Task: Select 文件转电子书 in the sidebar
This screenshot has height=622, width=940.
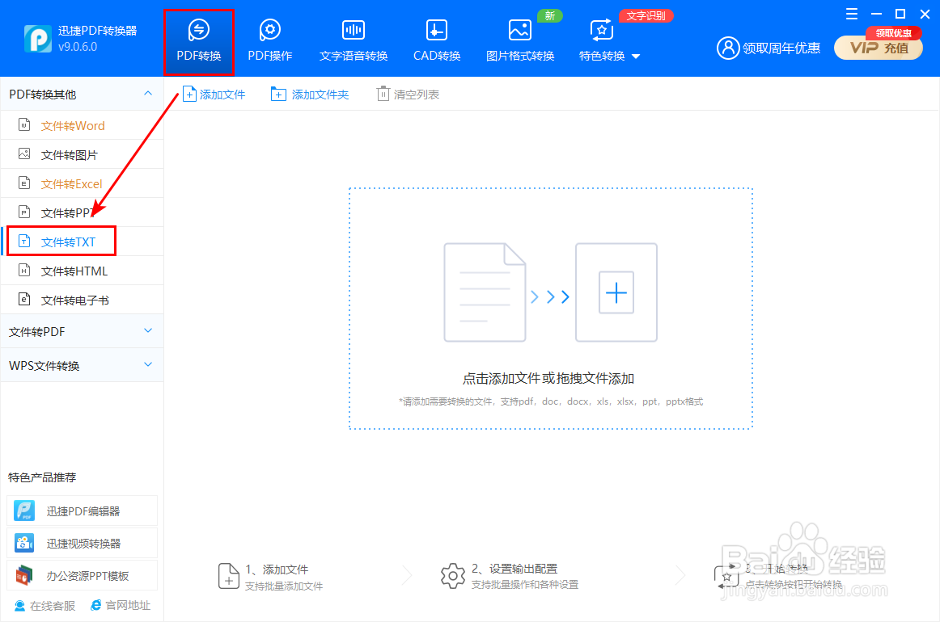Action: coord(83,300)
